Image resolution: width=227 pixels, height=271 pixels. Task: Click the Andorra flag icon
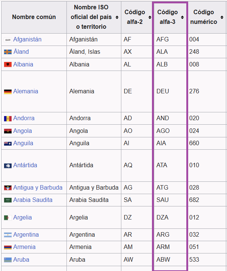[x=7, y=118]
